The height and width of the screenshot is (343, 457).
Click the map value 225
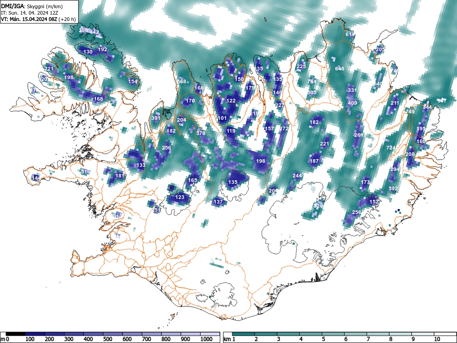(301, 66)
